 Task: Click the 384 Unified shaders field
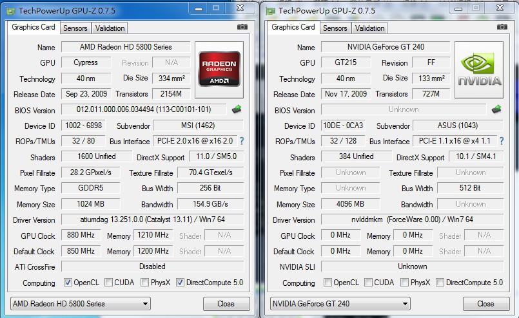(x=357, y=156)
